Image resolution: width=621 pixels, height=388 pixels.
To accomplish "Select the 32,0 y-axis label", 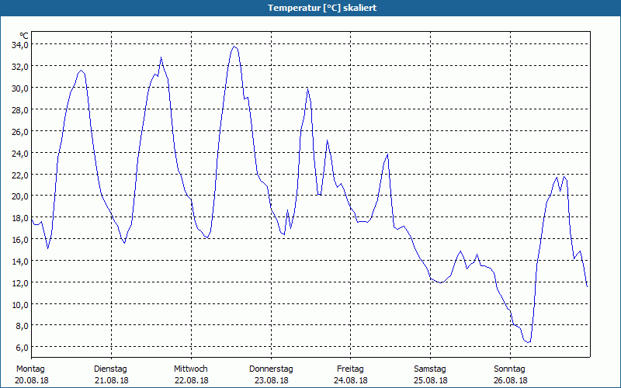I will [20, 67].
